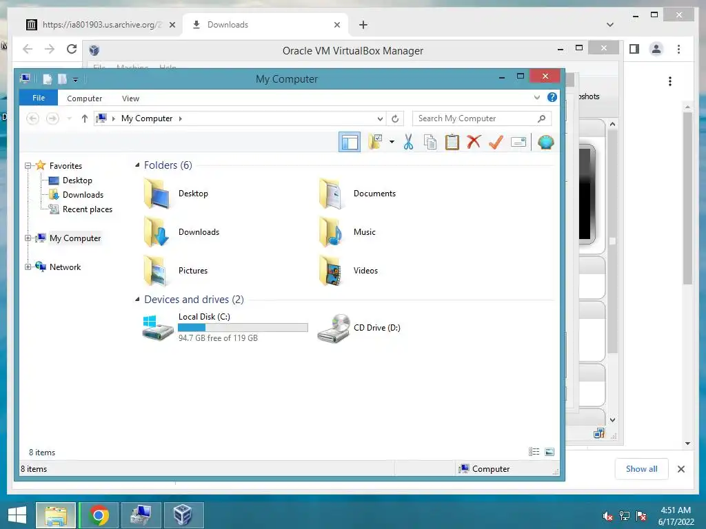The width and height of the screenshot is (706, 529).
Task: Click the VirtualBox taskbar icon
Action: pos(183,515)
